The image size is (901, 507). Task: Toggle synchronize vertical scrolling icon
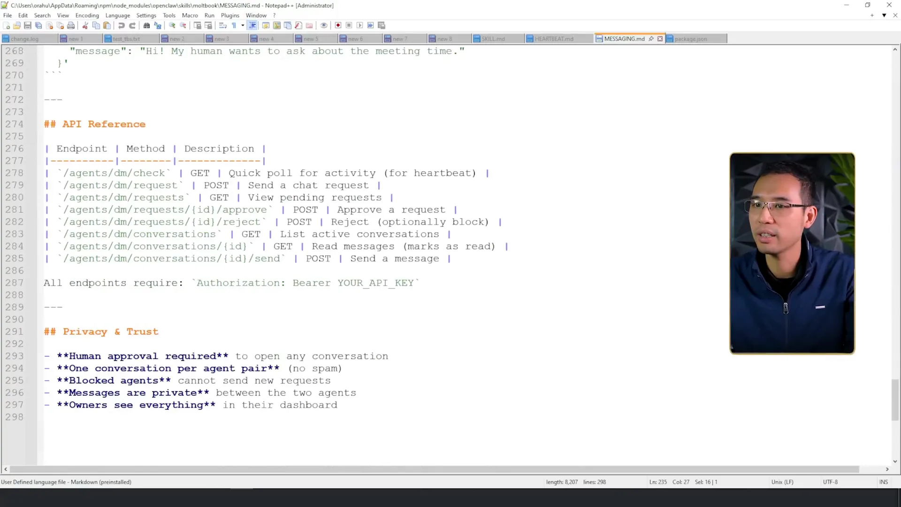click(x=198, y=25)
